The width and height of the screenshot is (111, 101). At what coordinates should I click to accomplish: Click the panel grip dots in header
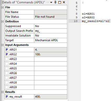coord(48,2)
